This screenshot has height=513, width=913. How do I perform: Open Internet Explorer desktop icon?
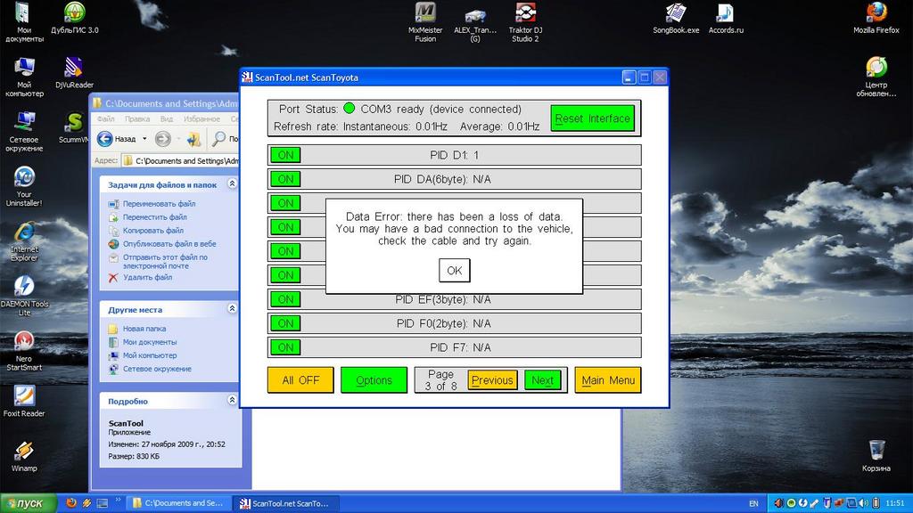click(24, 240)
